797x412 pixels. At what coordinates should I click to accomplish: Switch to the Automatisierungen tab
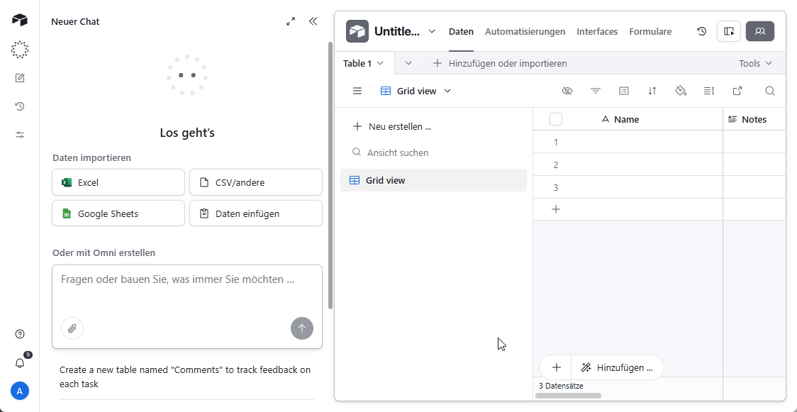(x=525, y=31)
